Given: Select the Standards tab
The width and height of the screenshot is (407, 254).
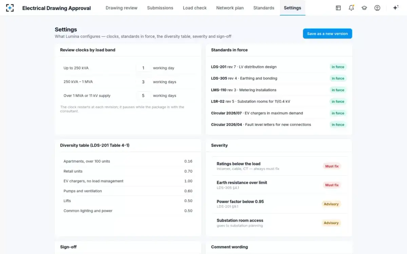Looking at the screenshot, I should click(264, 8).
